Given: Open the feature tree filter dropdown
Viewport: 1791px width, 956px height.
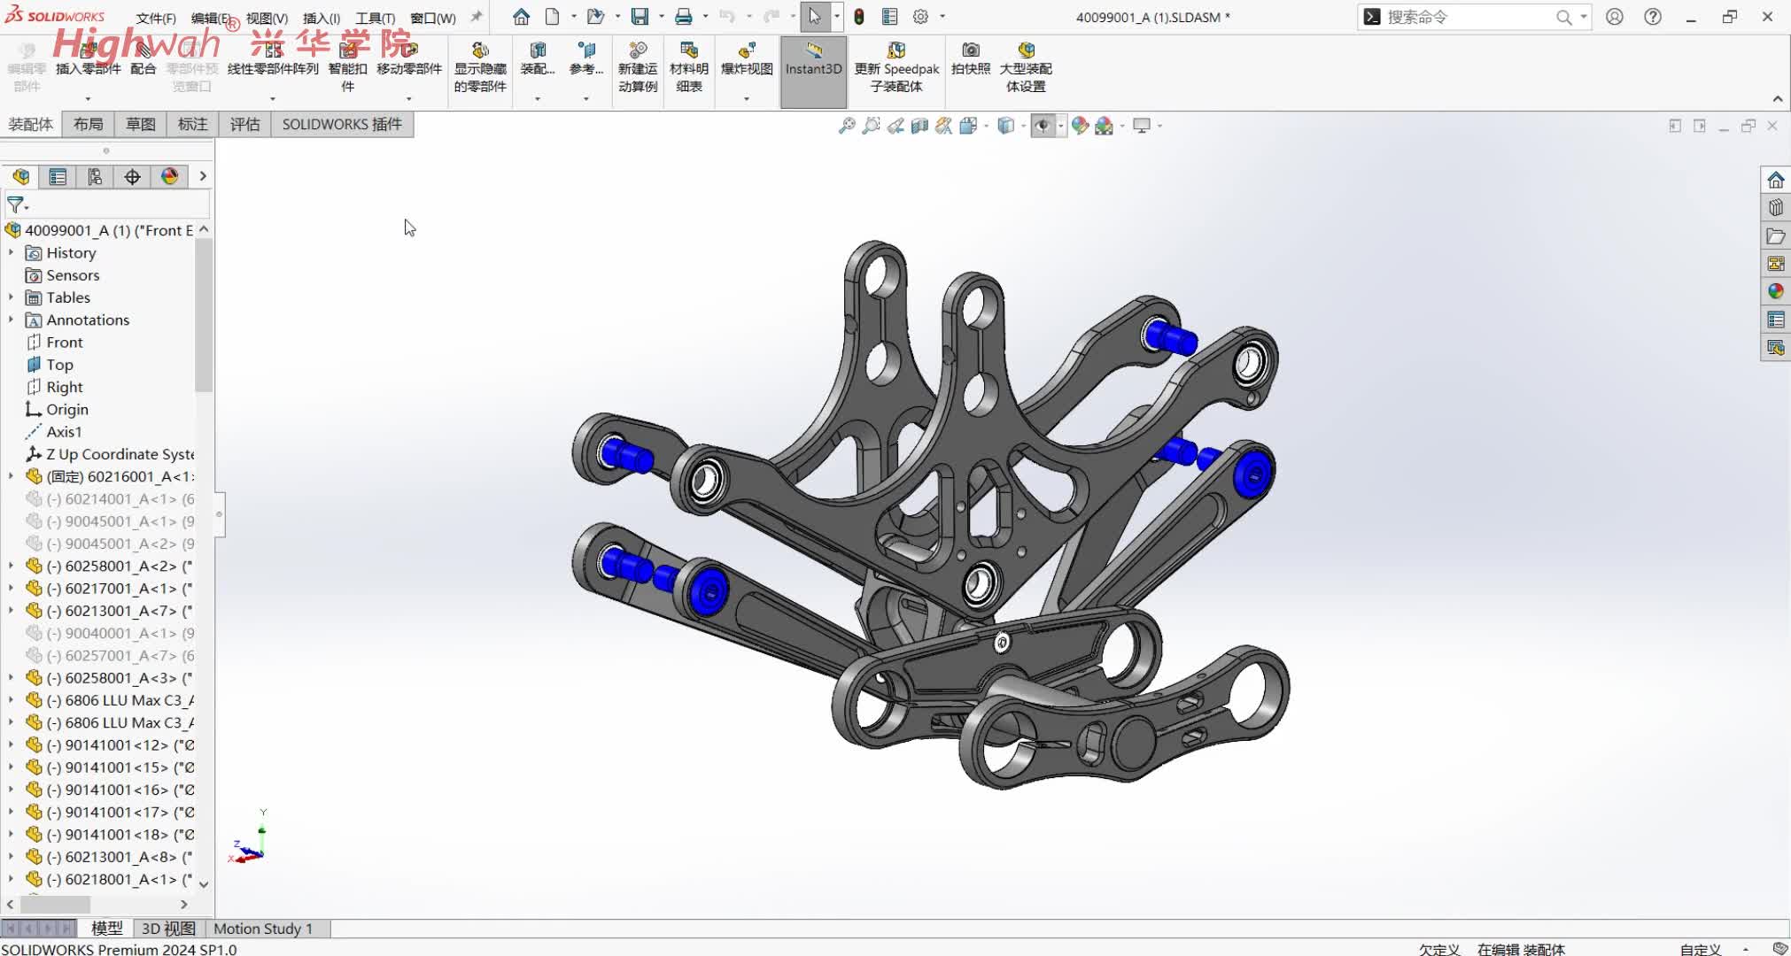Looking at the screenshot, I should tap(18, 205).
